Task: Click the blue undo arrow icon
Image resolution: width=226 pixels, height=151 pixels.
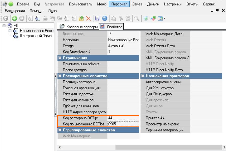Action: [104, 18]
